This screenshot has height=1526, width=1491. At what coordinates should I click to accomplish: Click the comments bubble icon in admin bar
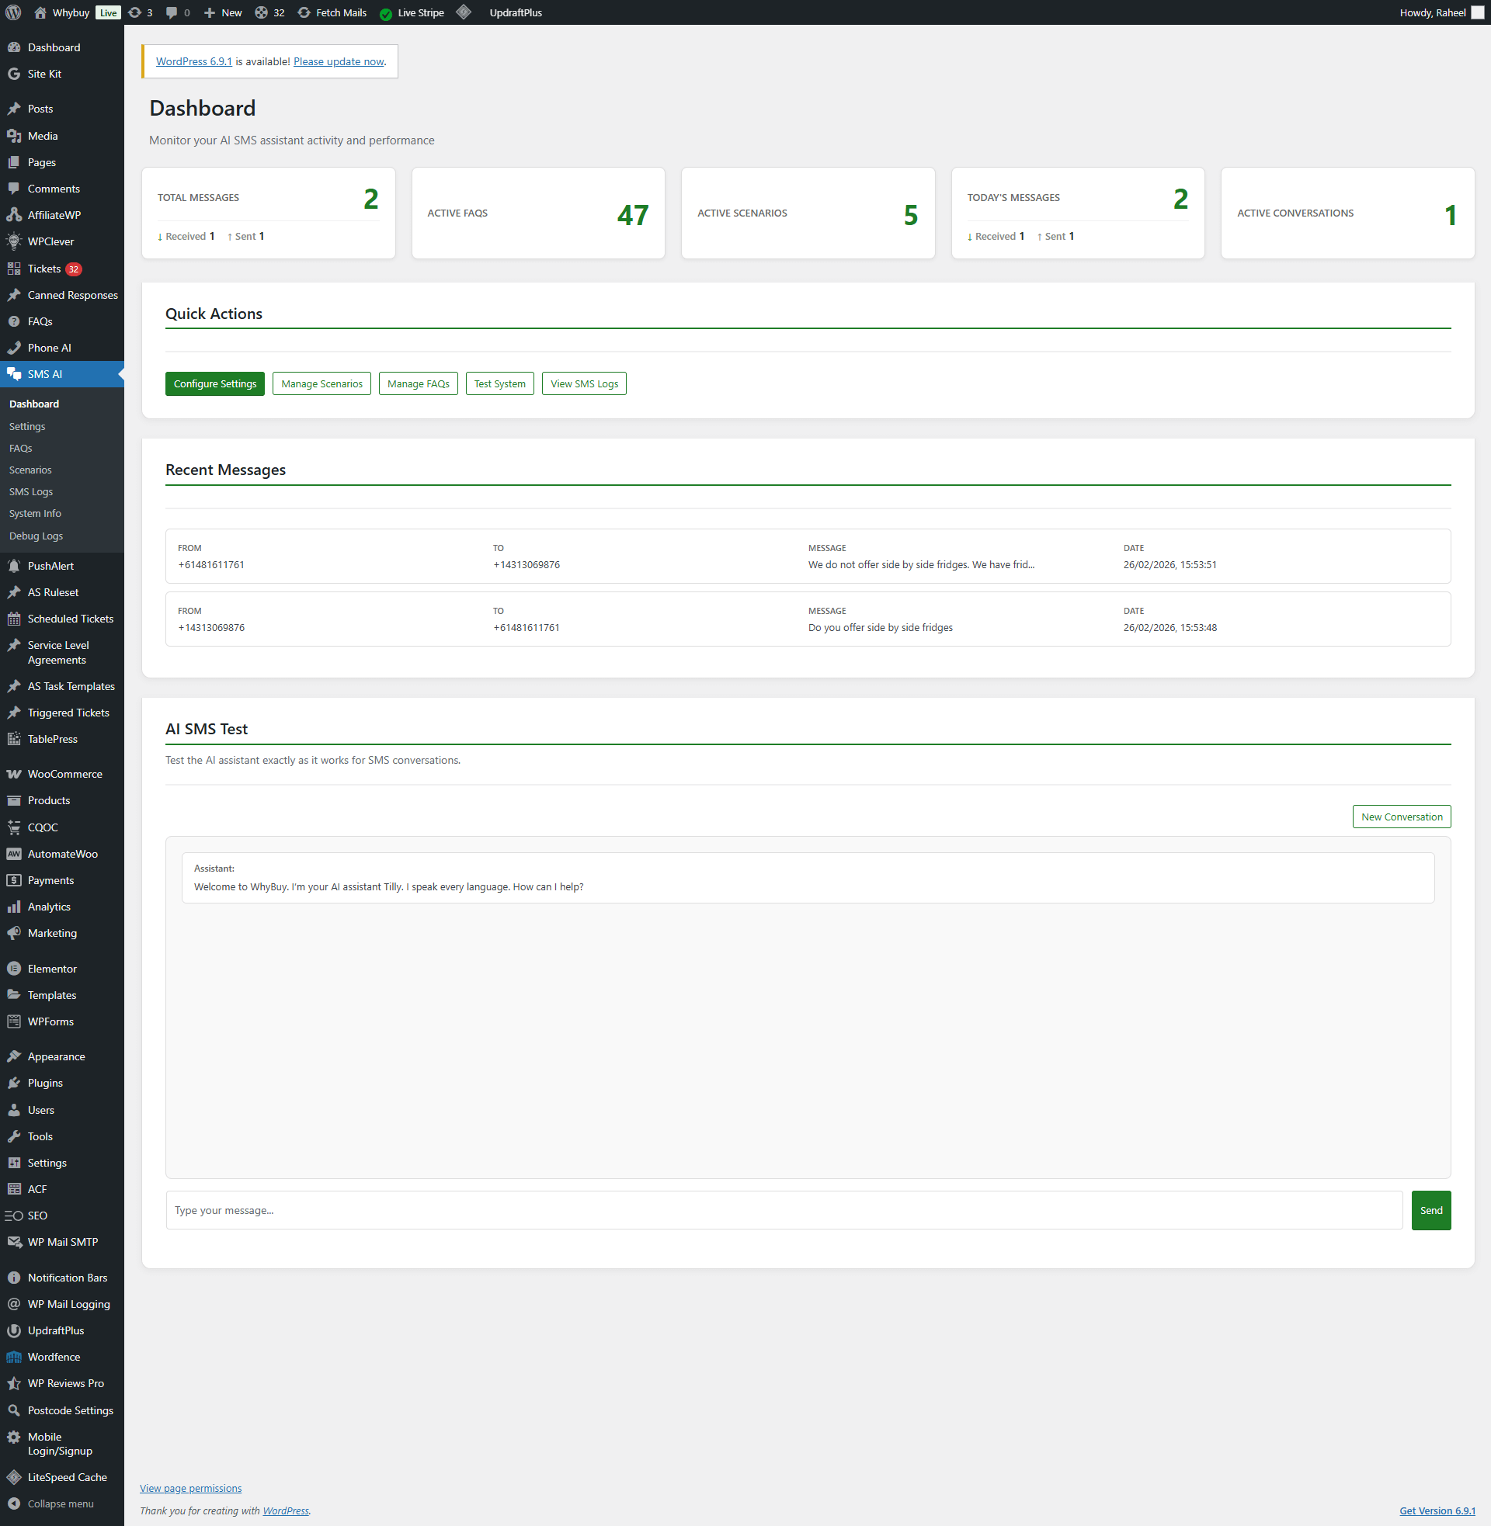point(172,12)
